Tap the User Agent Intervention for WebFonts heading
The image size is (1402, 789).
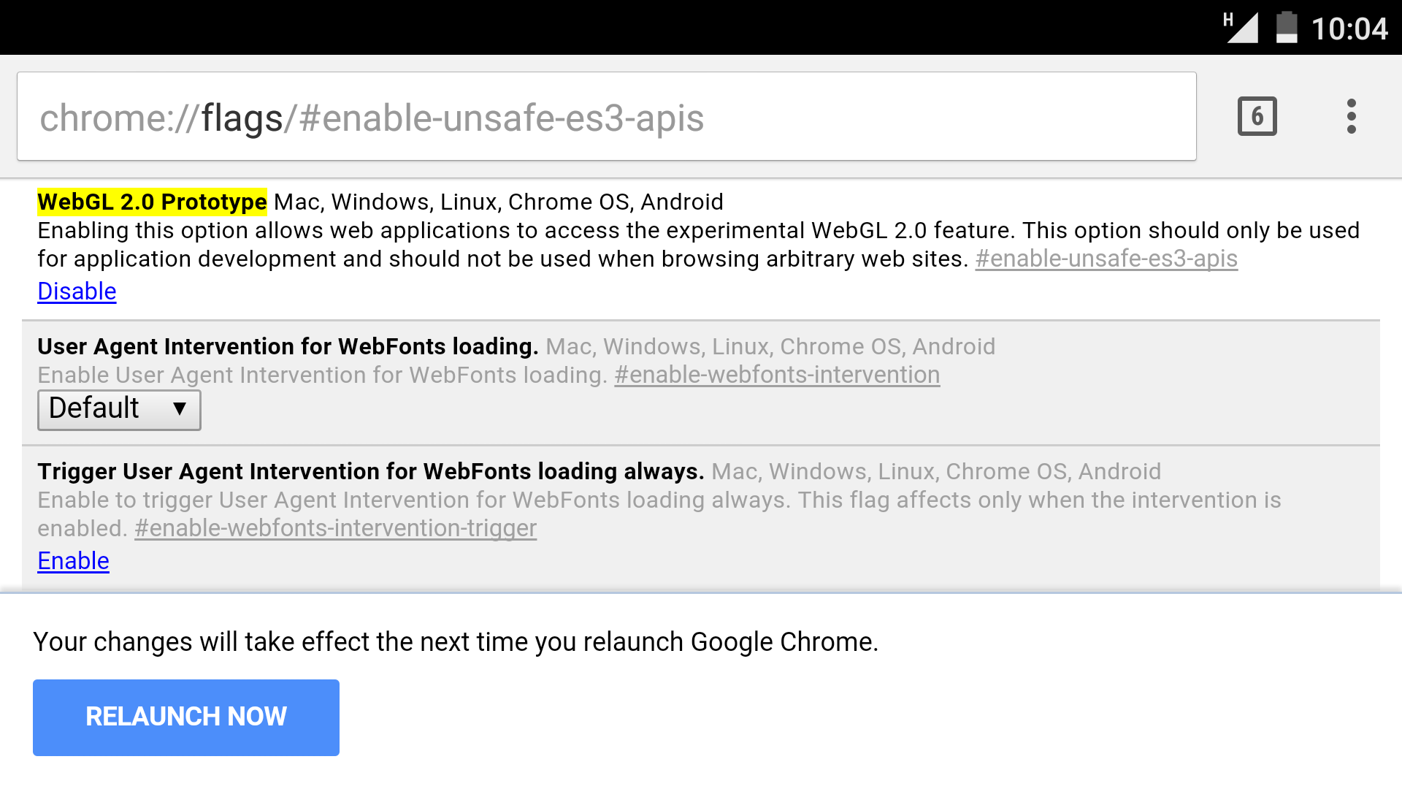288,346
